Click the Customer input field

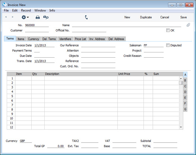(37, 30)
